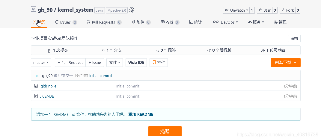Click the + Issue button
Image resolution: width=321 pixels, height=140 pixels.
[95, 63]
